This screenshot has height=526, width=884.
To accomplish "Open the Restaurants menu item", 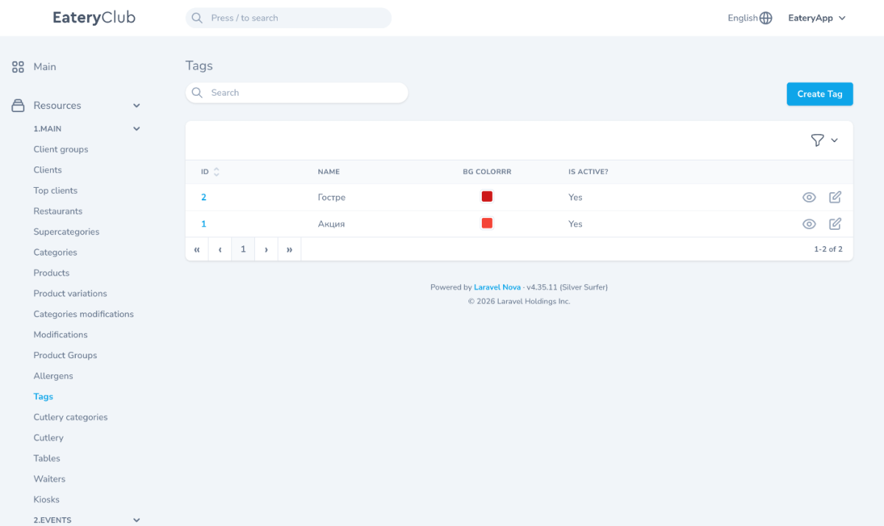I will pyautogui.click(x=58, y=211).
